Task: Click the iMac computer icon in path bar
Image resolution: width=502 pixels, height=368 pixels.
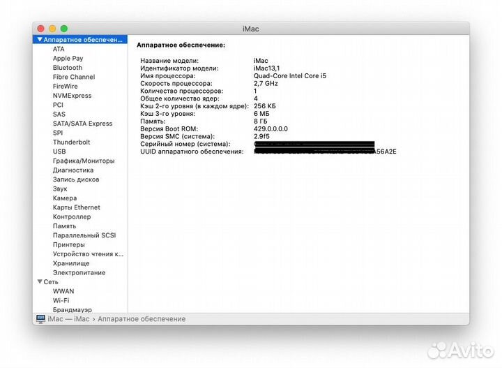Action: click(x=40, y=319)
